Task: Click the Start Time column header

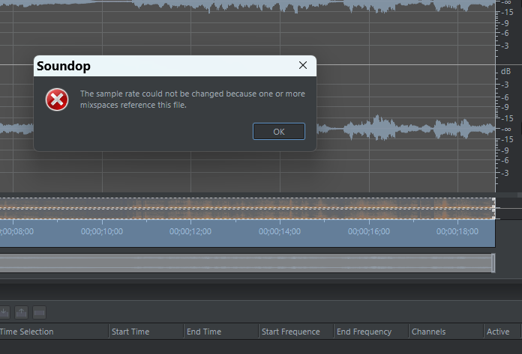Action: [146, 332]
